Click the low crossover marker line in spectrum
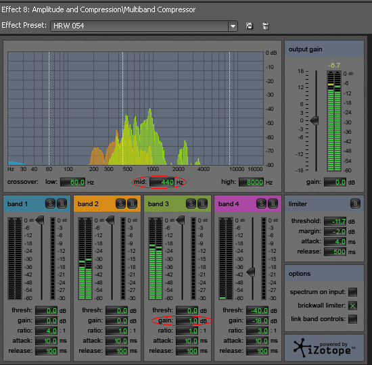 click(49, 108)
